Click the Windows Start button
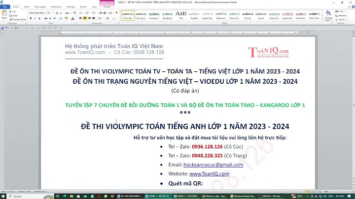 coord(3,196)
